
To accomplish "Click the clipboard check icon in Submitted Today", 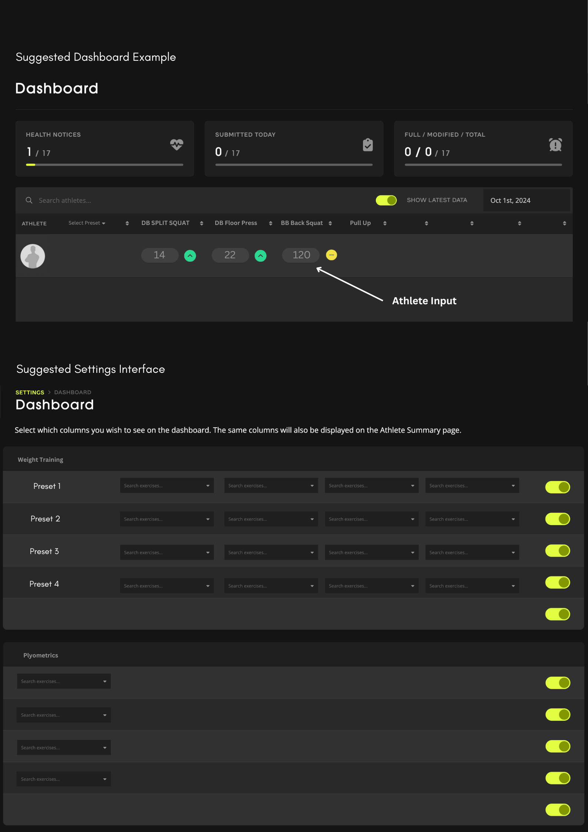I will 368,145.
